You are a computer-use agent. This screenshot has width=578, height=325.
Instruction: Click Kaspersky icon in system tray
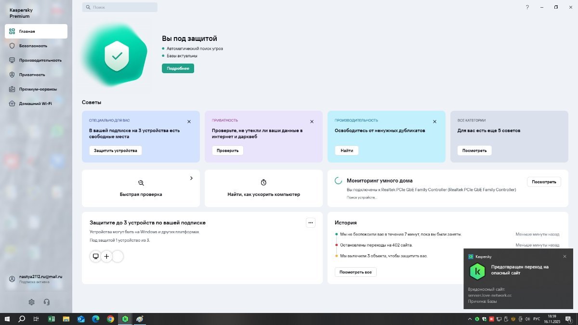pos(477,319)
